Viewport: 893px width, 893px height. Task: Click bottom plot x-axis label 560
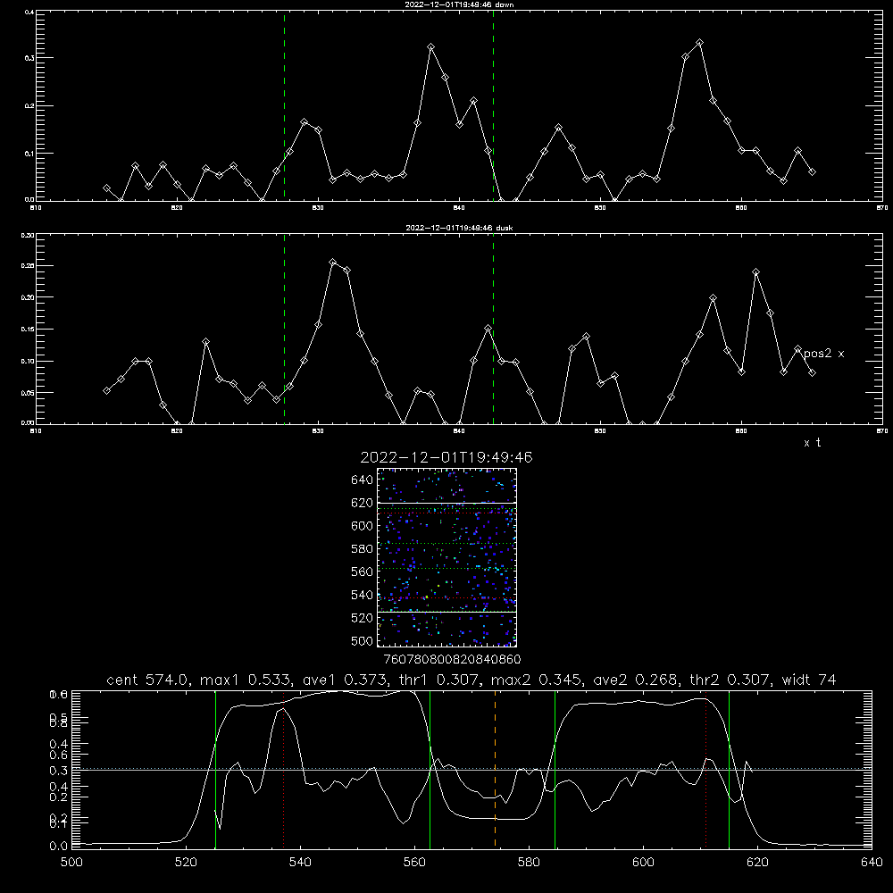(414, 863)
